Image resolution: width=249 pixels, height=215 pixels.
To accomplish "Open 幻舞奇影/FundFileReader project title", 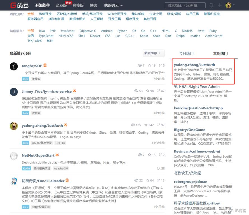I will click(43, 181).
